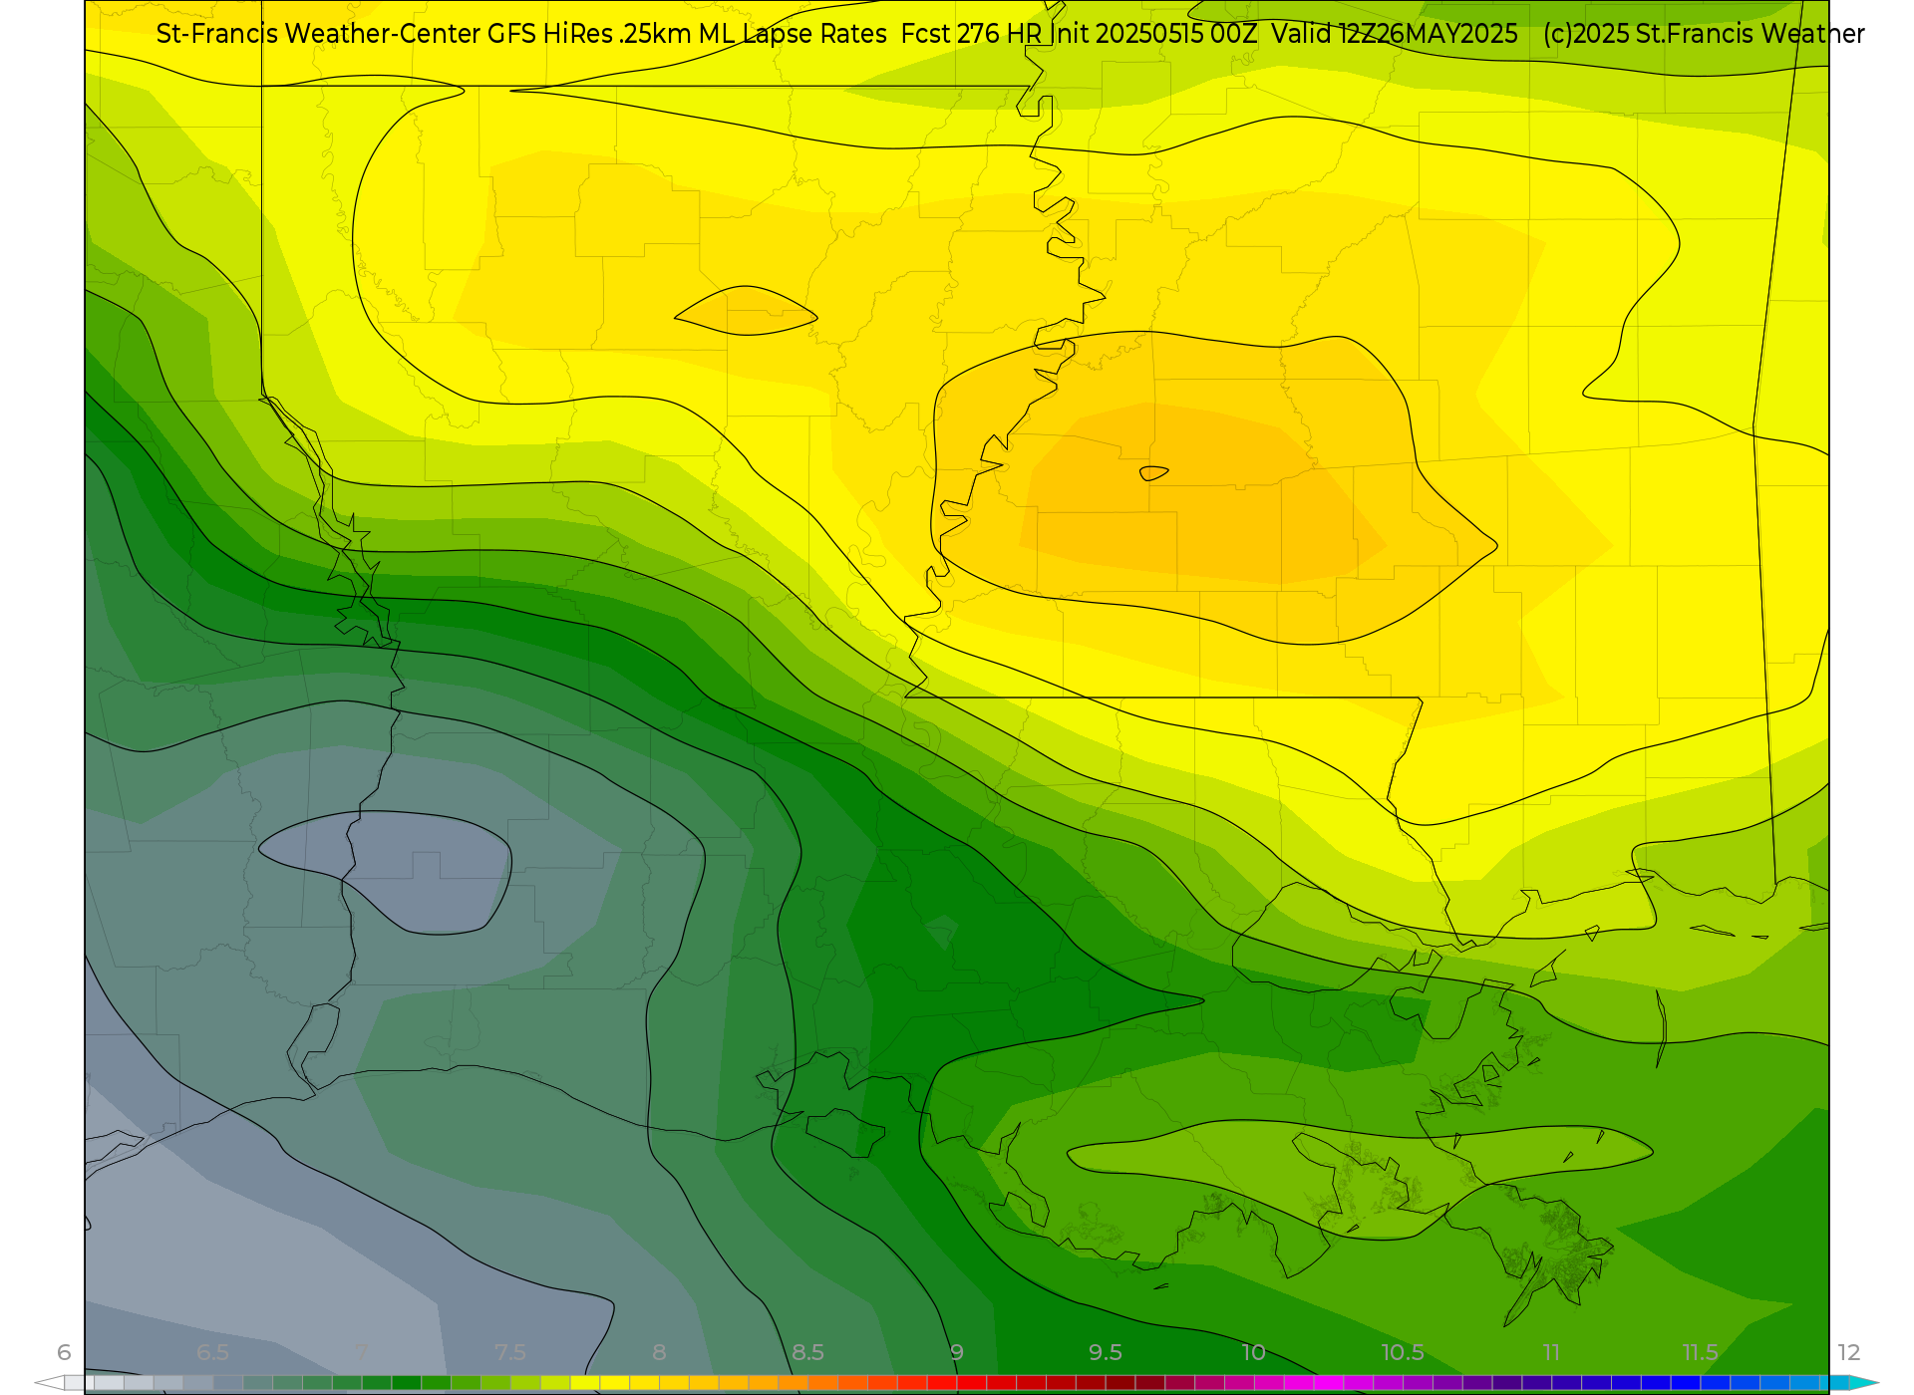Click the colorbar label "6.5"
Viewport: 1914px width, 1395px height.
pos(212,1352)
